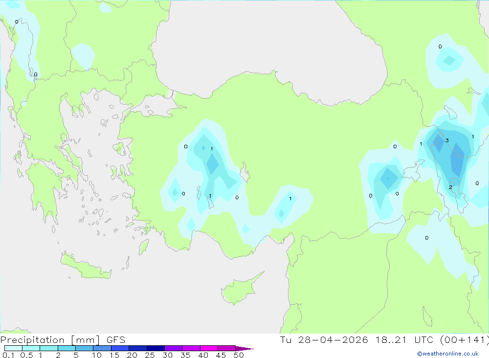Screen dimensions: 489x358
Task: Select the dark blue swatch between 20 and 25
Action: (137, 348)
